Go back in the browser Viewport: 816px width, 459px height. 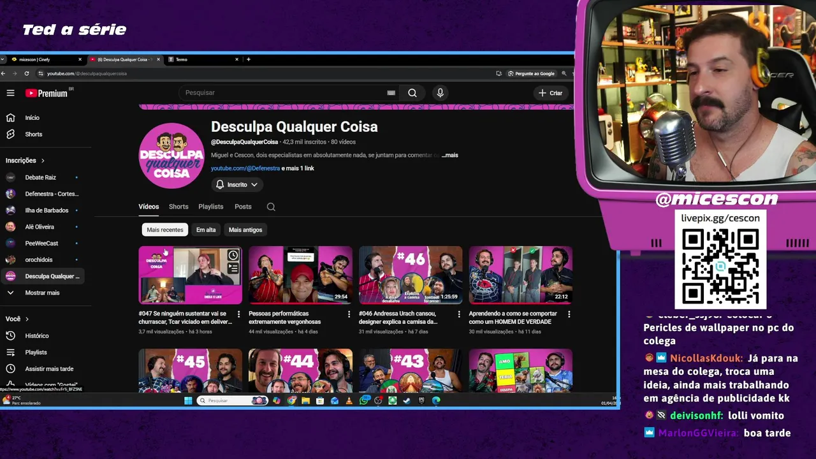click(x=3, y=73)
